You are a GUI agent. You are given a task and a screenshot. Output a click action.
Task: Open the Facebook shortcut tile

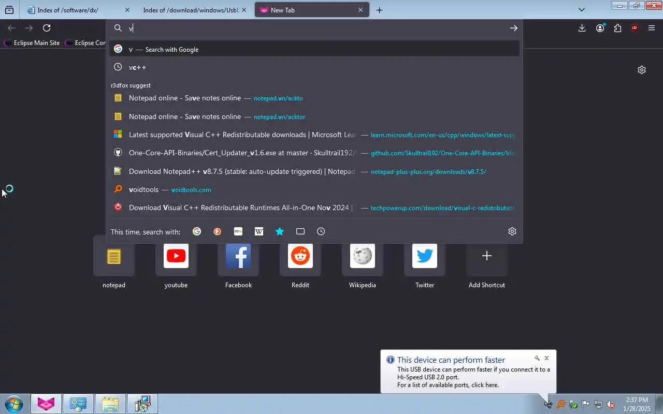[x=238, y=264]
